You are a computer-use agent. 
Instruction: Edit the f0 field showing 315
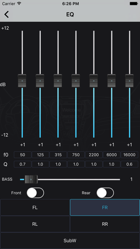point(58,155)
